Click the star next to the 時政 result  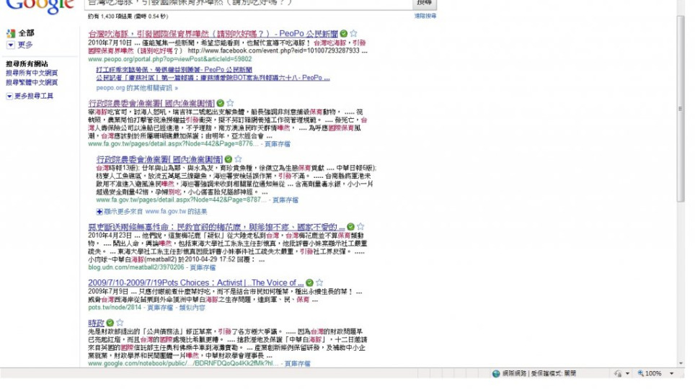120,323
